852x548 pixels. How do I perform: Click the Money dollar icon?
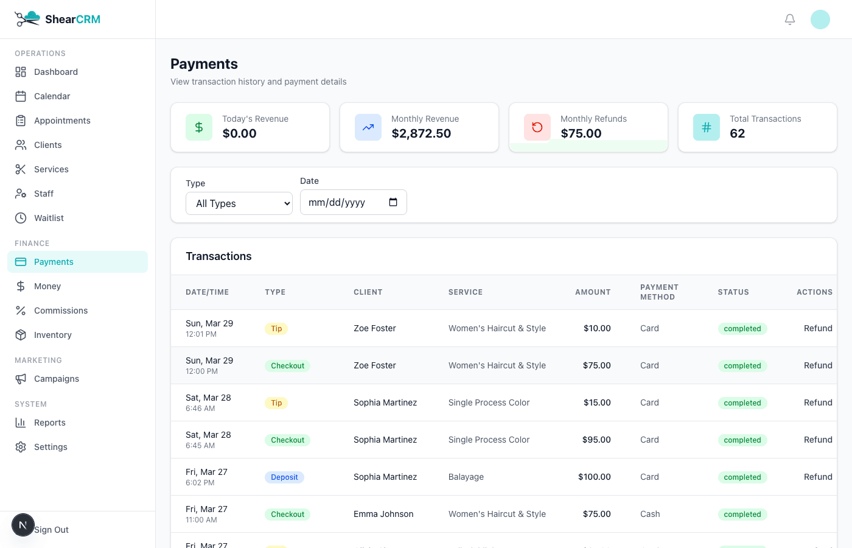pyautogui.click(x=21, y=286)
